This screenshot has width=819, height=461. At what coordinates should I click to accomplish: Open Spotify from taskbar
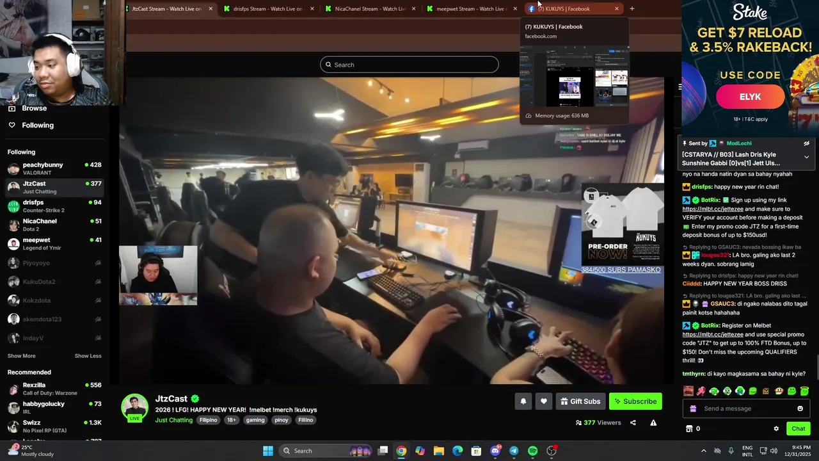[x=532, y=451]
